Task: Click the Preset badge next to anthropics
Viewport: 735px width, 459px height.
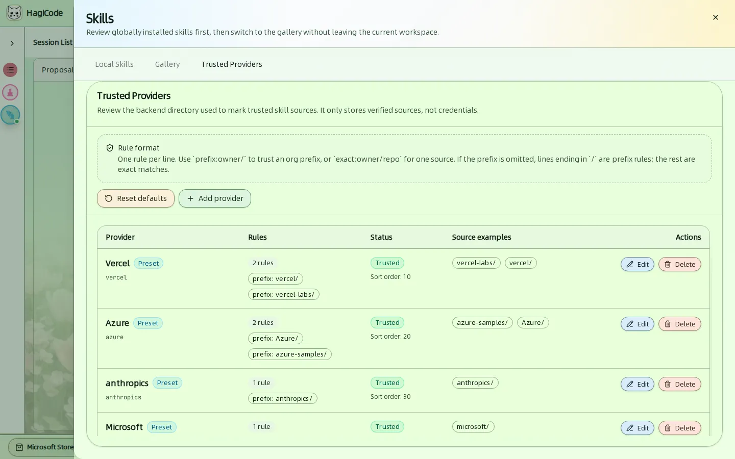Action: point(167,383)
